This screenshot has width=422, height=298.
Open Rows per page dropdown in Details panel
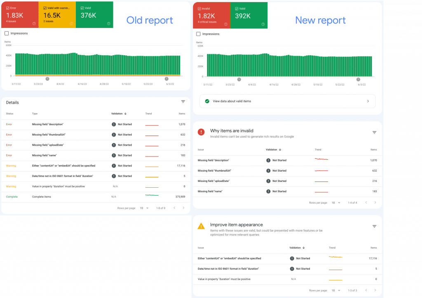point(144,208)
